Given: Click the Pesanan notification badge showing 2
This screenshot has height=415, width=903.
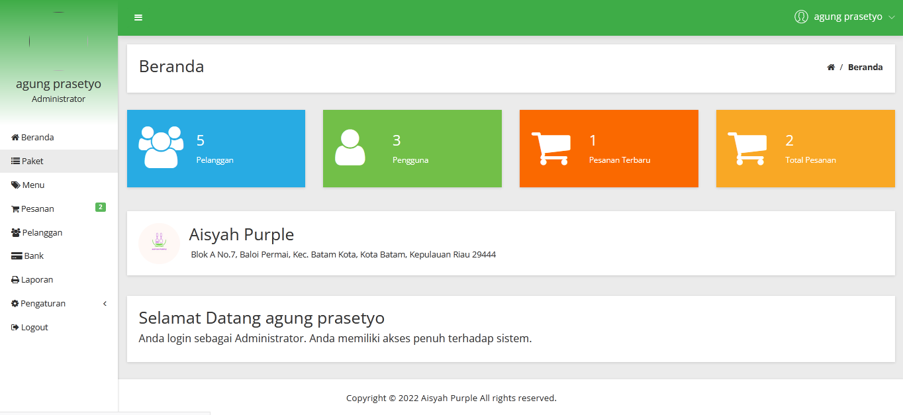Looking at the screenshot, I should [100, 207].
